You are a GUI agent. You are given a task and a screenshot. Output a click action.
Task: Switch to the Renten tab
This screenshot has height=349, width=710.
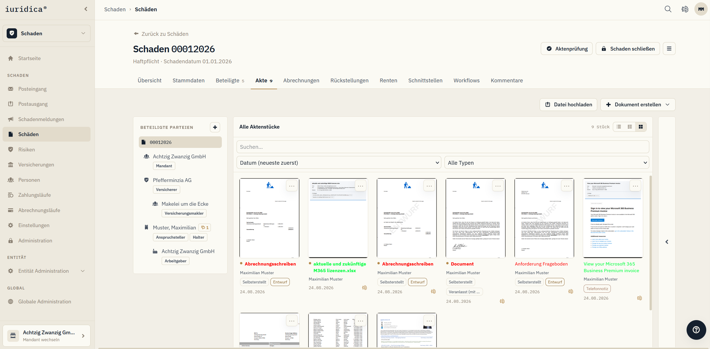pyautogui.click(x=388, y=81)
